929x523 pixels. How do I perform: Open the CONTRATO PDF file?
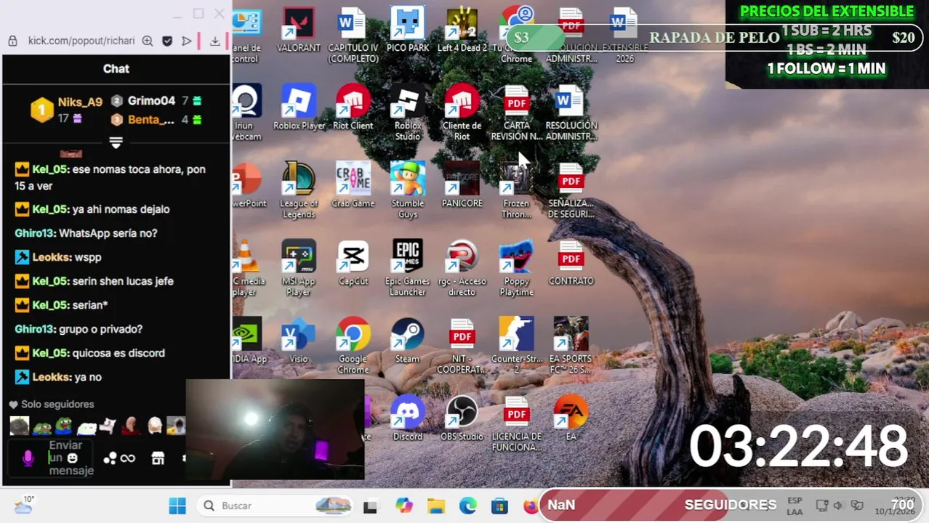[x=571, y=264]
